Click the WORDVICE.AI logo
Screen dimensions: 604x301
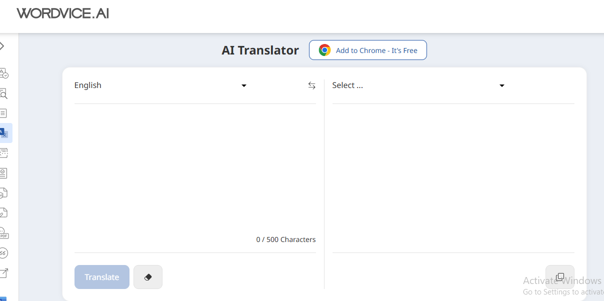(62, 13)
